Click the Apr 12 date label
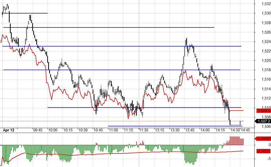 click(x=9, y=130)
